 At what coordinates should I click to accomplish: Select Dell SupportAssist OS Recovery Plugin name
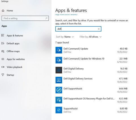coord(89,98)
